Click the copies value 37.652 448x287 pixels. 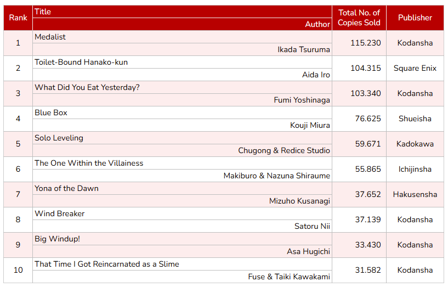click(x=368, y=194)
